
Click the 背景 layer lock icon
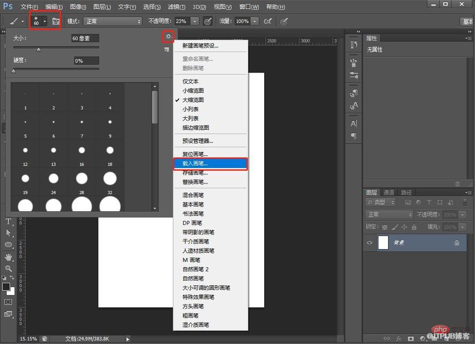456,243
